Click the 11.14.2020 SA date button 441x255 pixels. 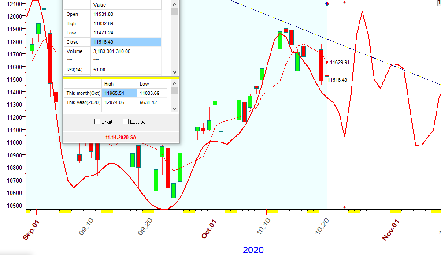121,138
